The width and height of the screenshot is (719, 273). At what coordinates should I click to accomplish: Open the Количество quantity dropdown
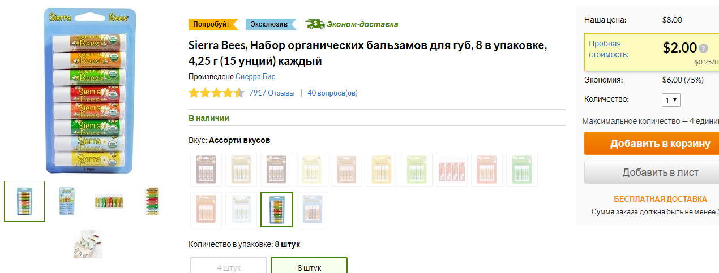coord(671,100)
